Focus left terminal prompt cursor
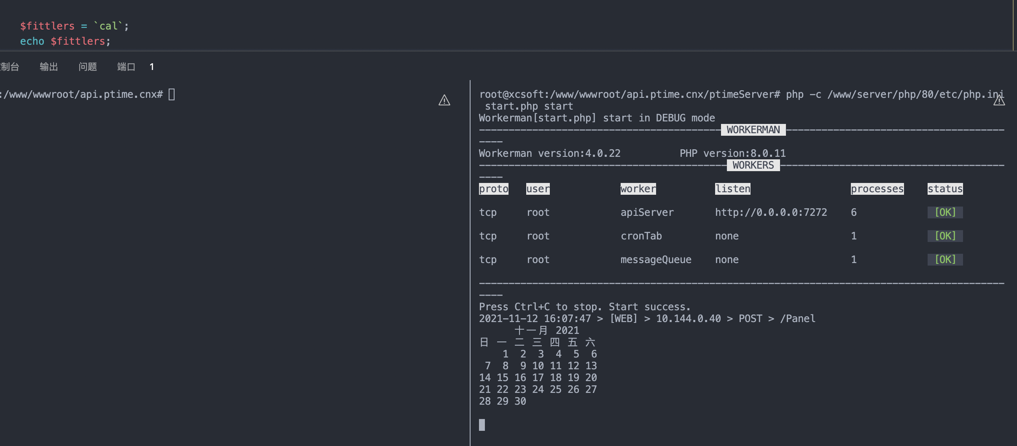 (172, 94)
